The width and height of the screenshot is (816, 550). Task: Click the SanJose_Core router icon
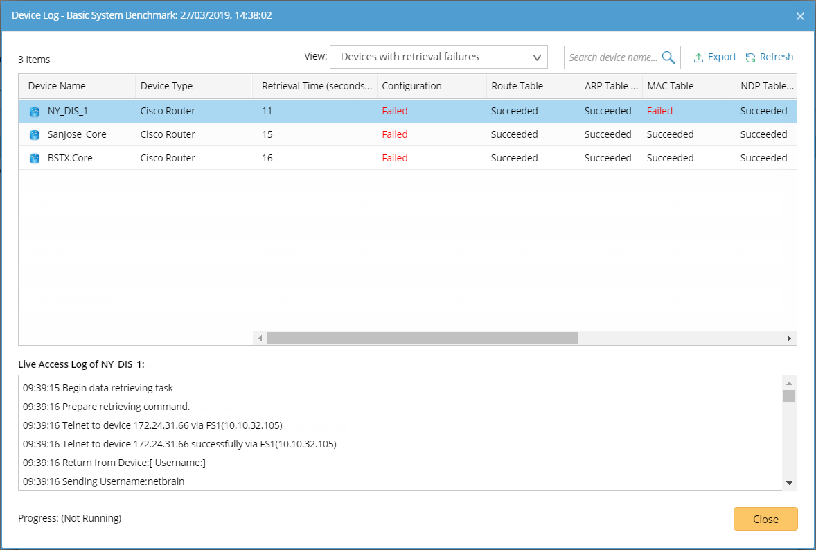pos(35,135)
